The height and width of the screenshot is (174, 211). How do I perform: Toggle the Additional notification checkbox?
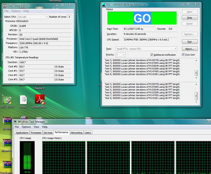click(151, 55)
